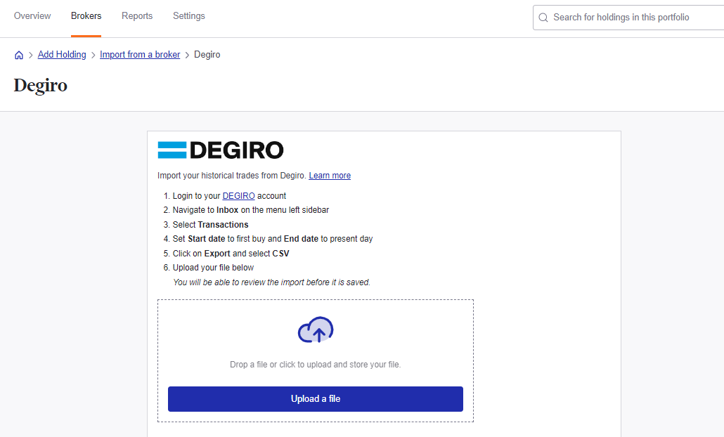
Task: Switch to the Overview tab
Action: 32,15
